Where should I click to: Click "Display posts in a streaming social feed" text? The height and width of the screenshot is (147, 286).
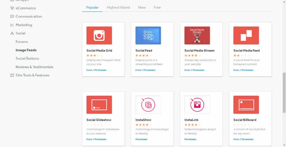pos(149,62)
